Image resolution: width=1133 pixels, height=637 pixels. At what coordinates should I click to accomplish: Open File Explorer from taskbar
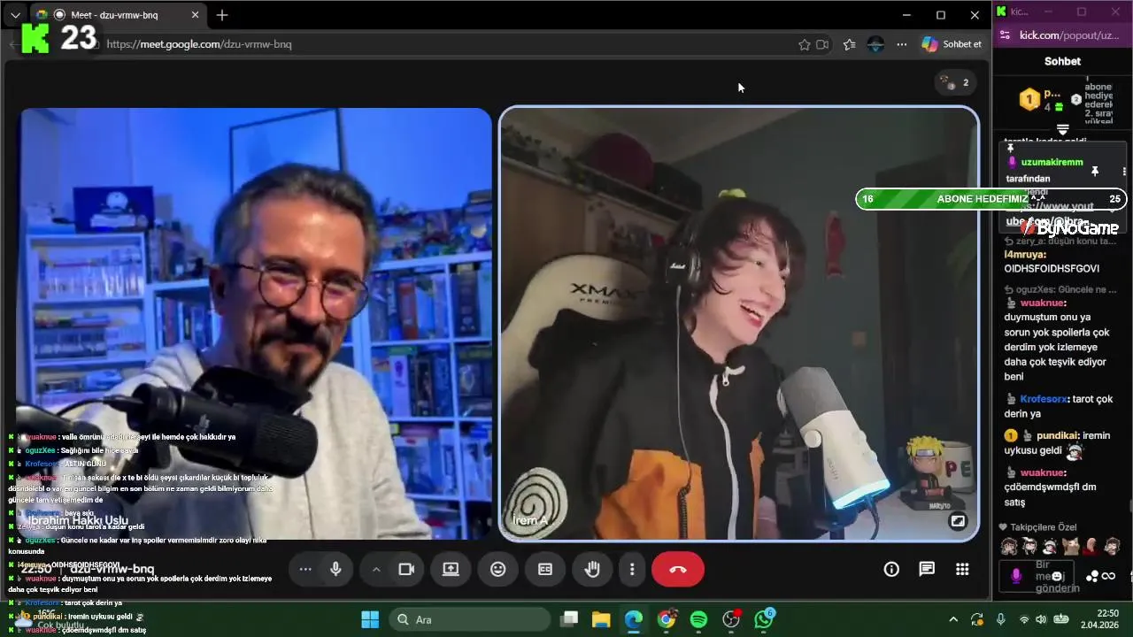click(x=601, y=619)
